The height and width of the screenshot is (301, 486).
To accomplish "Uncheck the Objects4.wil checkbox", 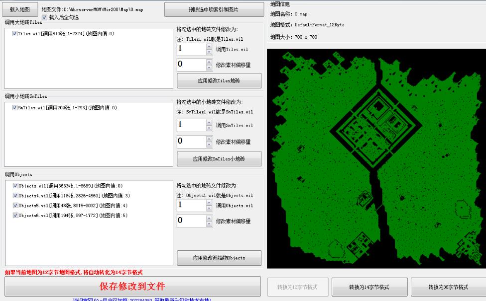I will pyautogui.click(x=15, y=196).
